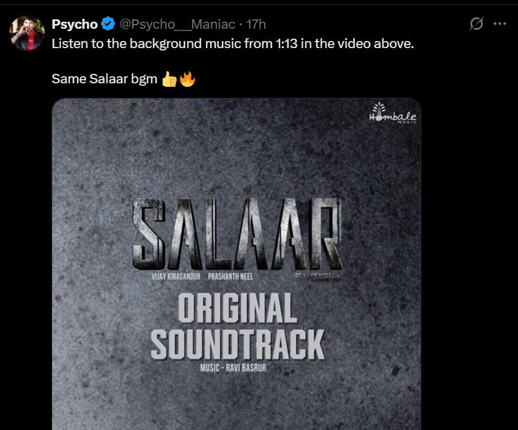Screen dimensions: 518x430
Task: Click the 1:13 time mention in the tweet
Action: coord(286,44)
